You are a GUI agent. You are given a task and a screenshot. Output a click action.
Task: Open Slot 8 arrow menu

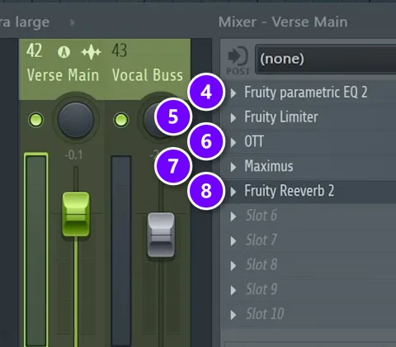[x=233, y=266]
